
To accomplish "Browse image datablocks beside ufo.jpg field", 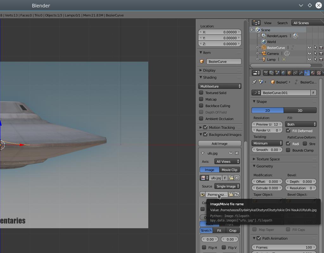I will 204,178.
